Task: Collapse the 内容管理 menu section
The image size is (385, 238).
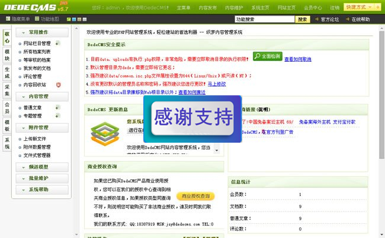Action: 42,97
